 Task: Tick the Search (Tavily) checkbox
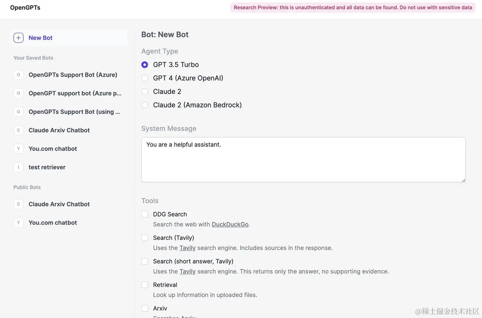tap(145, 238)
